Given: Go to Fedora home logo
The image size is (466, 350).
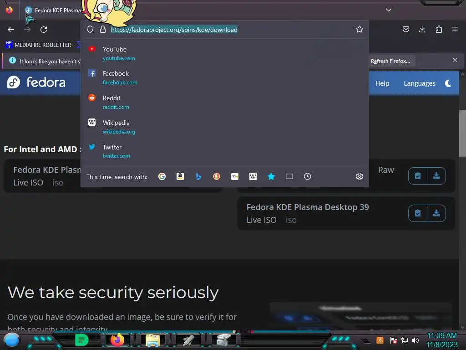Looking at the screenshot, I should [x=36, y=82].
